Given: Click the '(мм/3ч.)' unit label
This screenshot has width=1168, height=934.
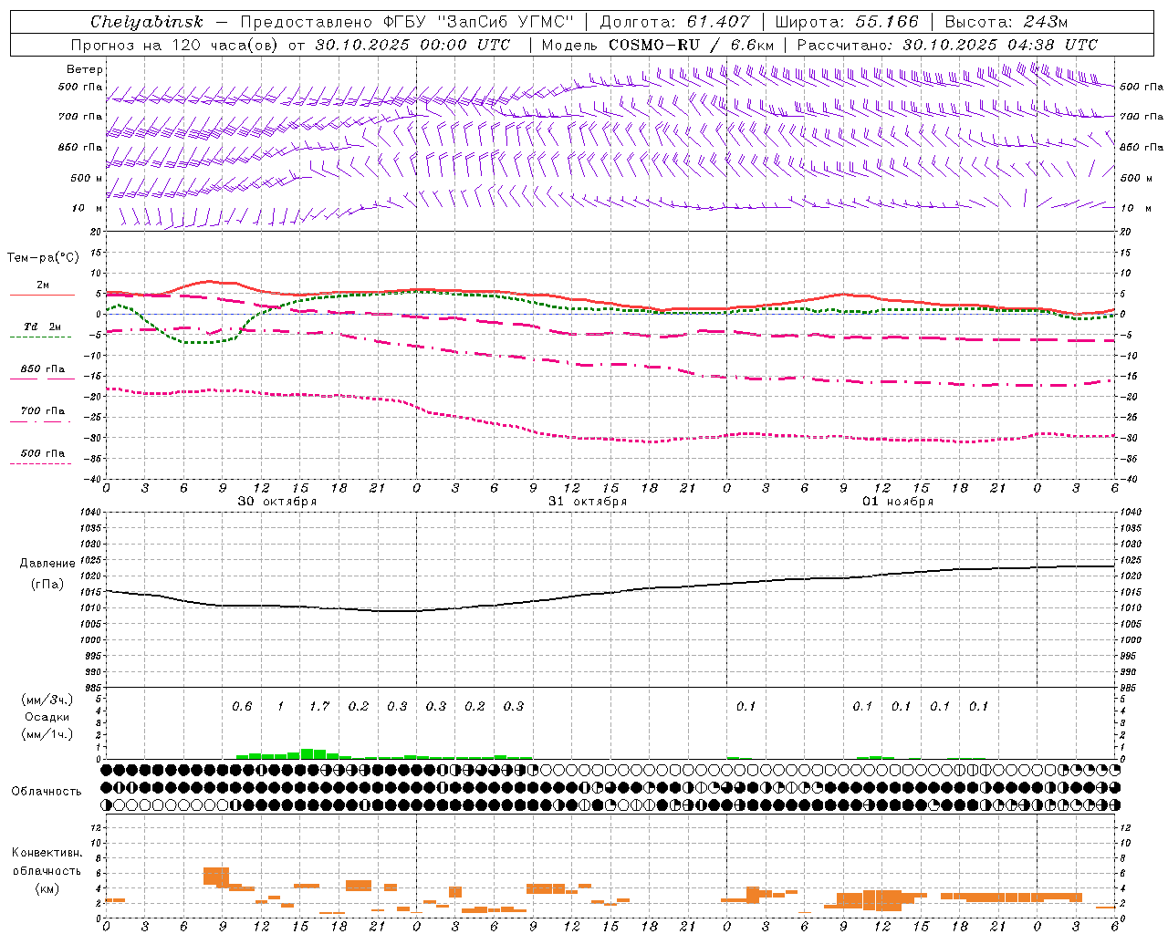Looking at the screenshot, I should (x=47, y=700).
